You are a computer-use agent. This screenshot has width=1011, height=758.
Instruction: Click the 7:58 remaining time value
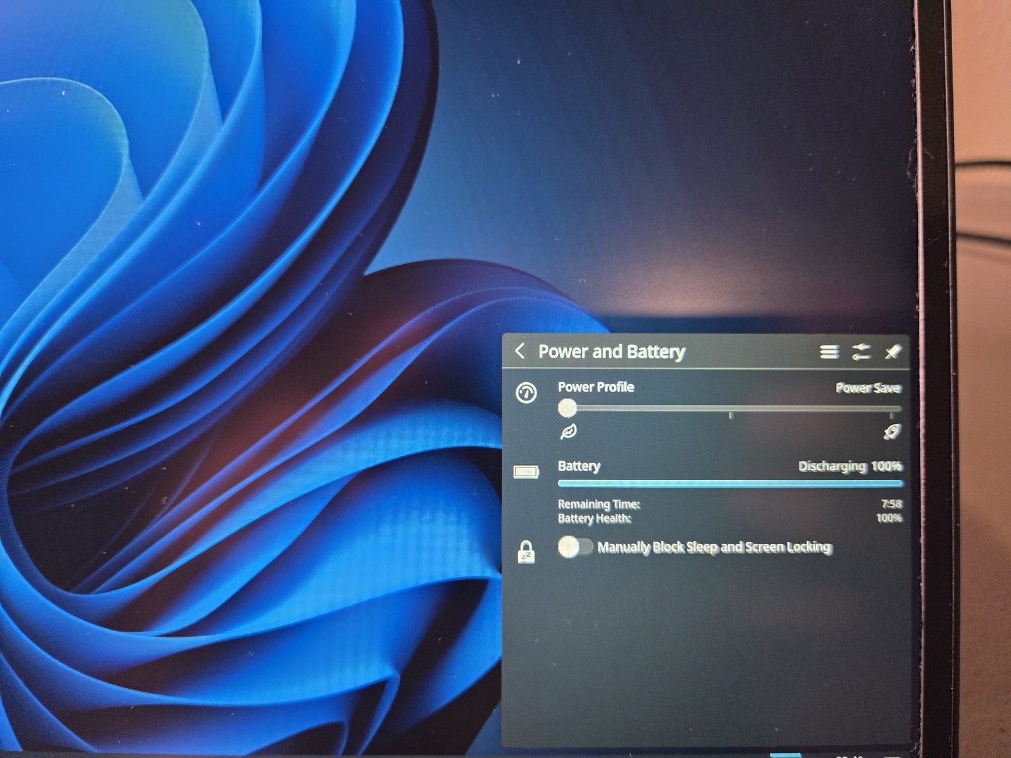click(892, 504)
